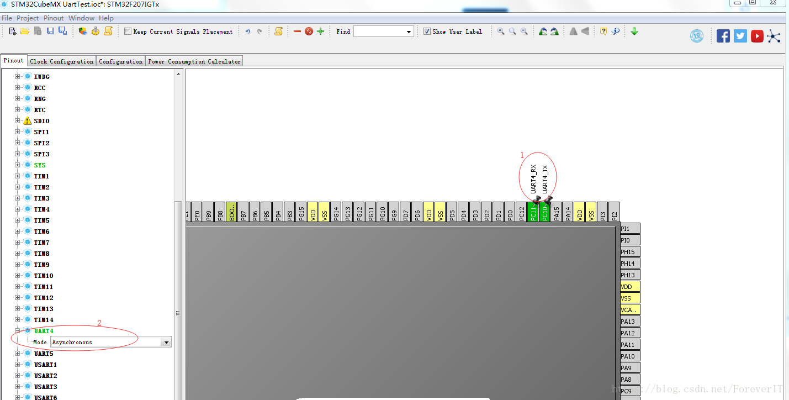This screenshot has width=789, height=400.
Task: Expand the UART5 tree node
Action: (x=18, y=354)
